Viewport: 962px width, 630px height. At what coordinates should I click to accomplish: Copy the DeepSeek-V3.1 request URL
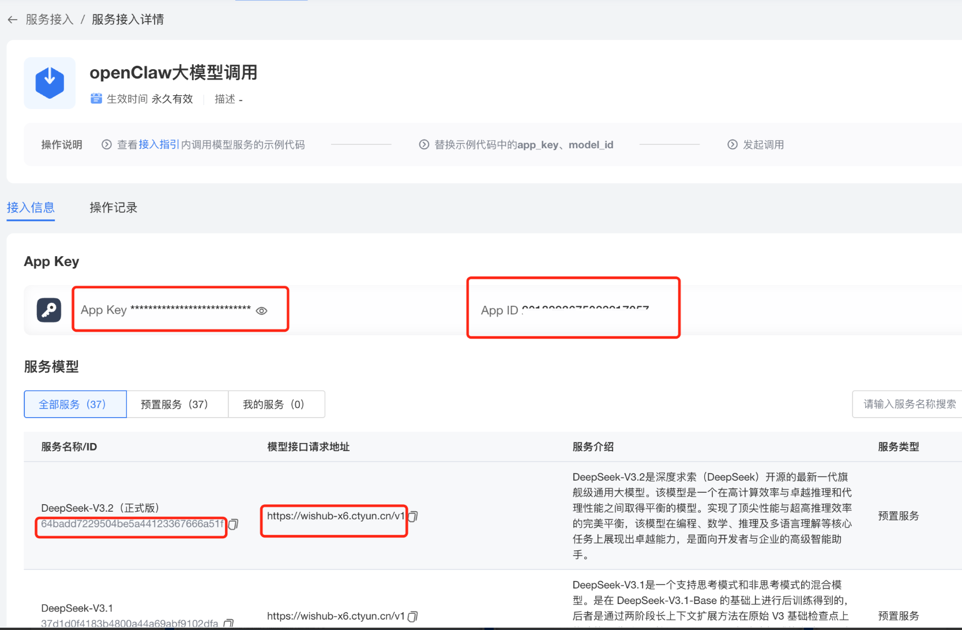click(413, 616)
